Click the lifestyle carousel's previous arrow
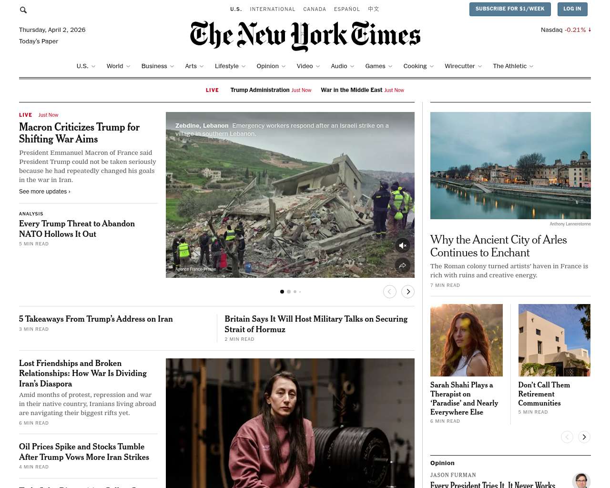Image resolution: width=610 pixels, height=488 pixels. (x=567, y=437)
